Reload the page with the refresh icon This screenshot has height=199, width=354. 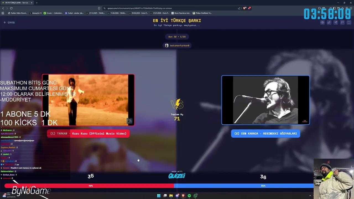click(11, 8)
